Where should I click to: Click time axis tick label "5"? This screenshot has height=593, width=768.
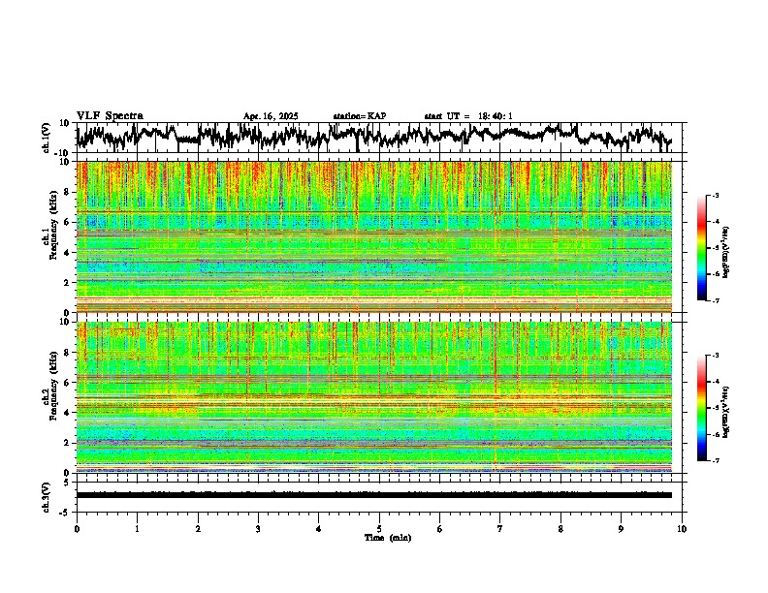[379, 529]
